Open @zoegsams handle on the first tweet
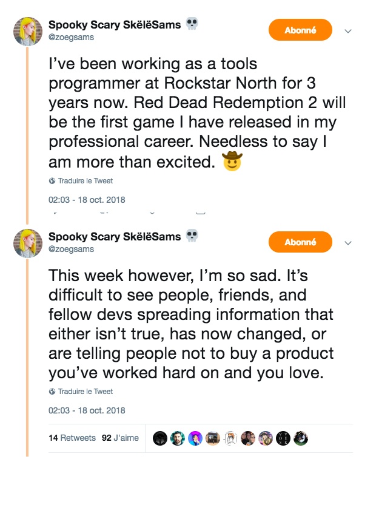This screenshot has width=379, height=510. pos(71,38)
